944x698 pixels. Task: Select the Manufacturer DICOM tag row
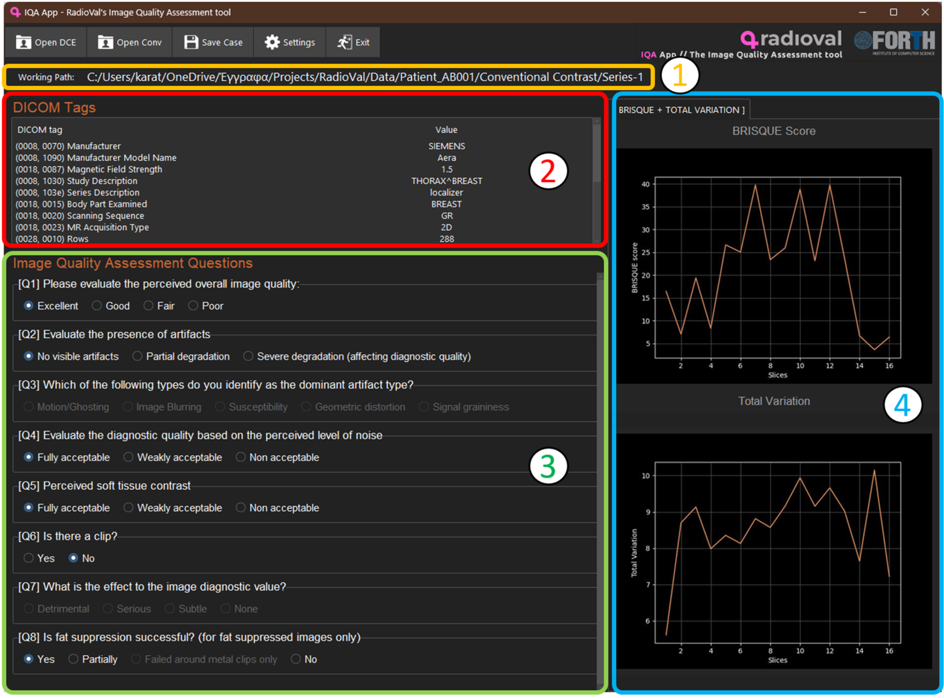point(68,146)
